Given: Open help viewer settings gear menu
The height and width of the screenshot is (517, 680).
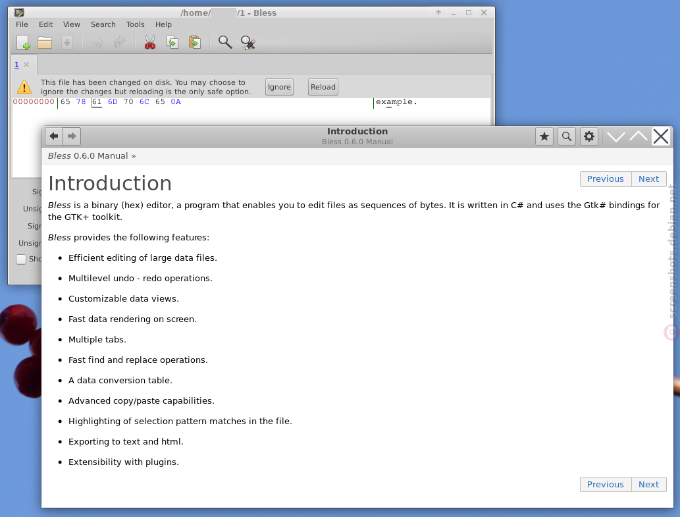Looking at the screenshot, I should pyautogui.click(x=589, y=136).
